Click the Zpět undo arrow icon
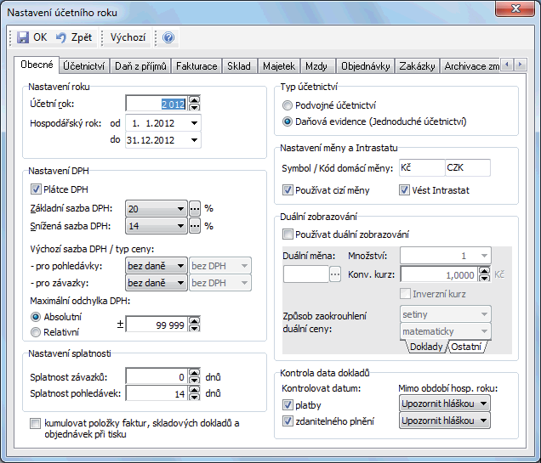 61,37
